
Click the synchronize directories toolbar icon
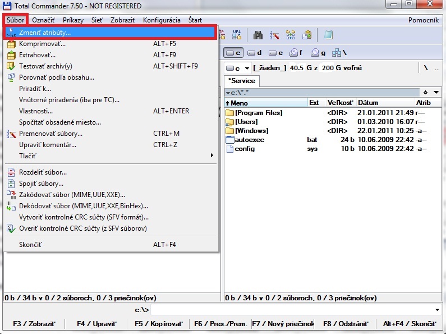tap(291, 35)
